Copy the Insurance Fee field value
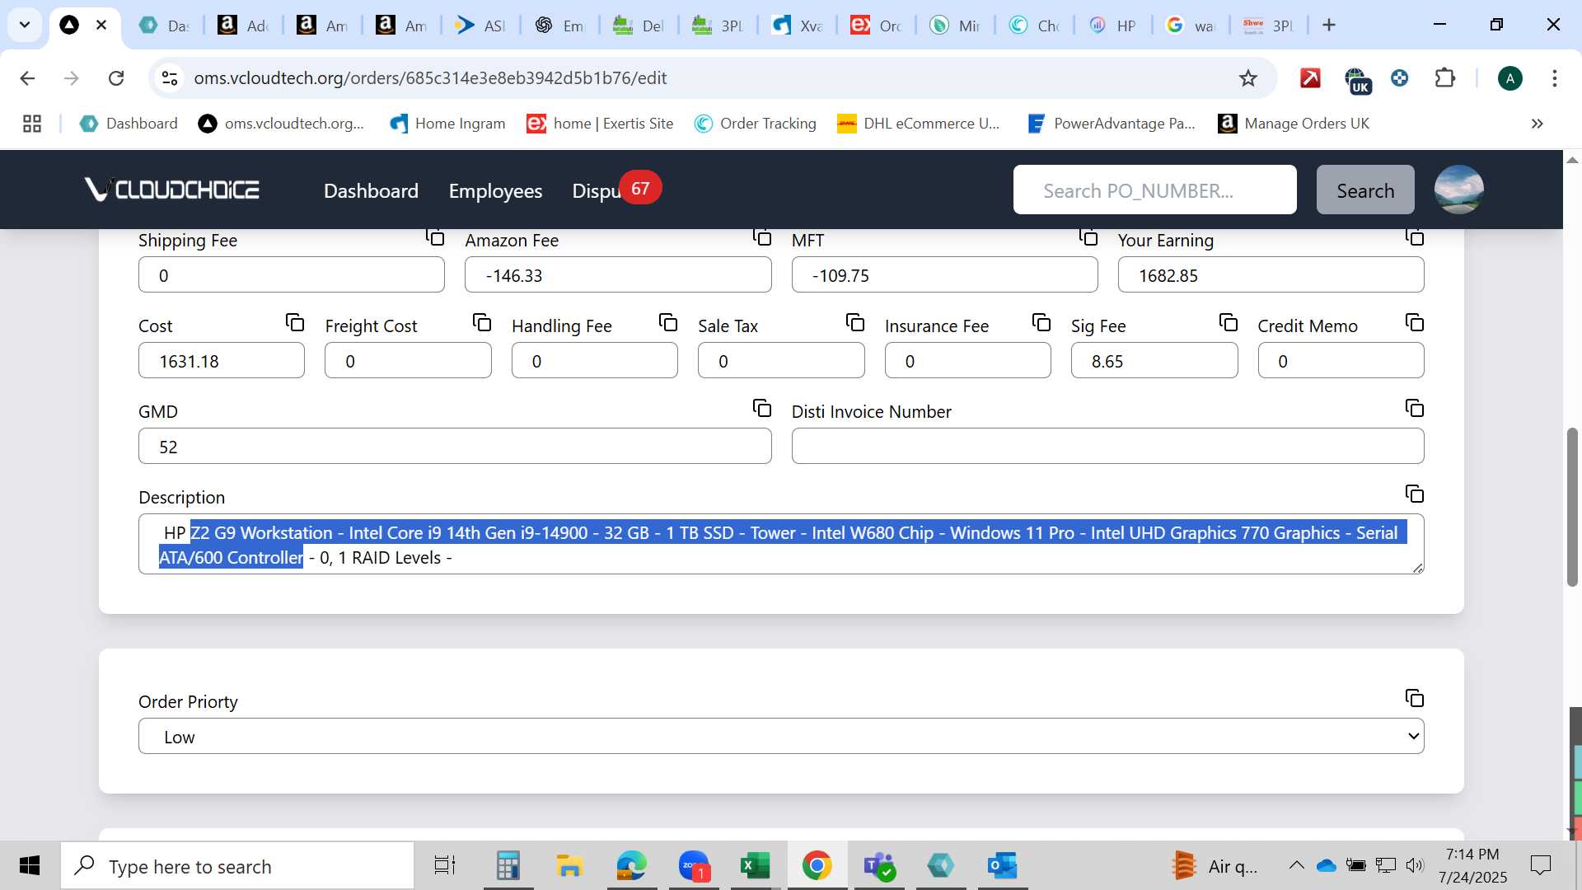This screenshot has height=890, width=1582. (1041, 322)
